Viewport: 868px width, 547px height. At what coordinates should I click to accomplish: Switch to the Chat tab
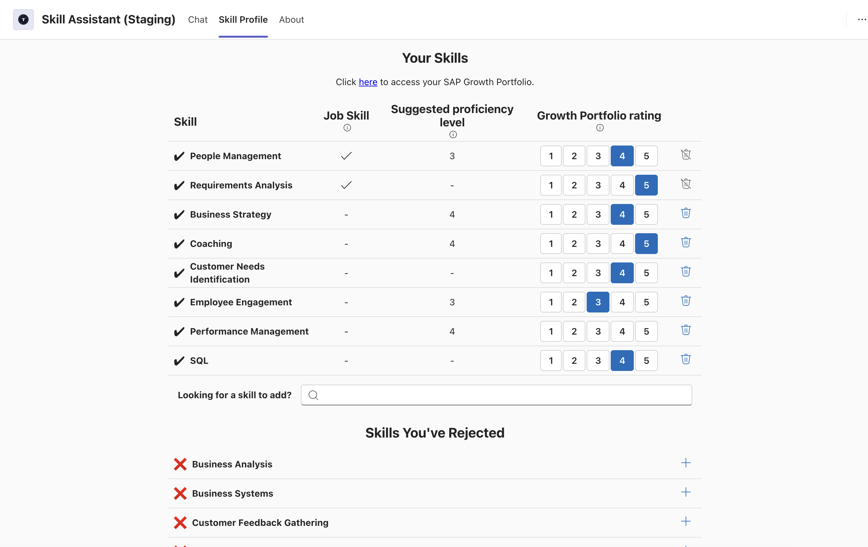(x=198, y=19)
